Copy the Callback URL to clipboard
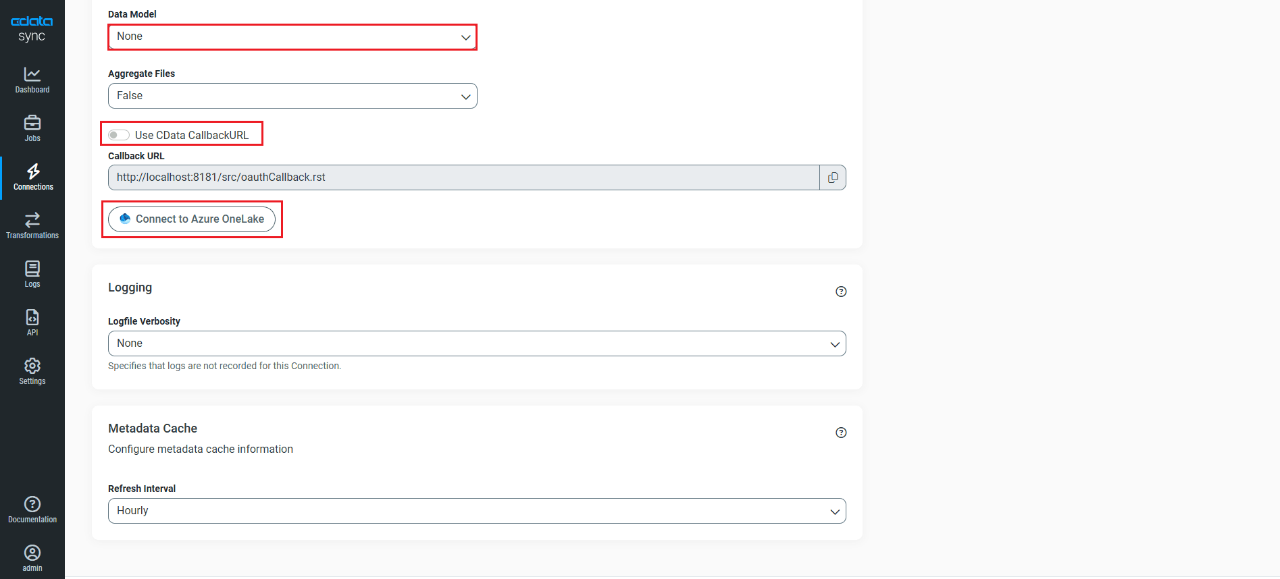The image size is (1280, 579). coord(833,177)
